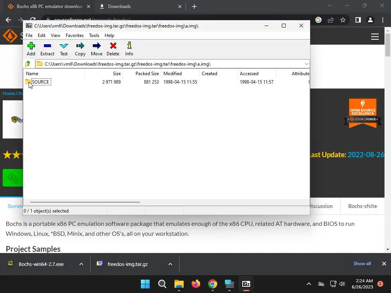Viewport: 391px width, 293px height.
Task: Open File Explorer from the taskbar
Action: click(x=179, y=284)
